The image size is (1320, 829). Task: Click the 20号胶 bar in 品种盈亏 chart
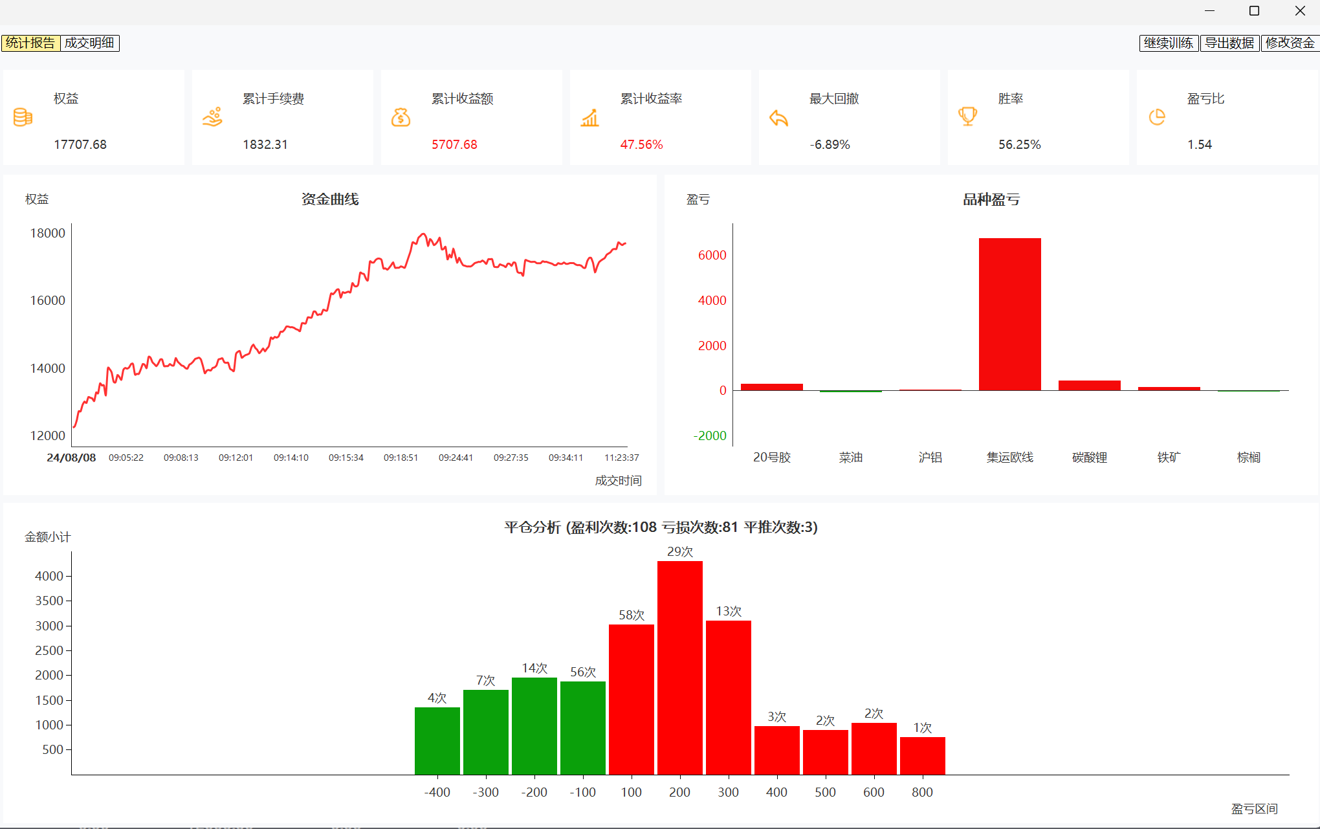pos(771,387)
